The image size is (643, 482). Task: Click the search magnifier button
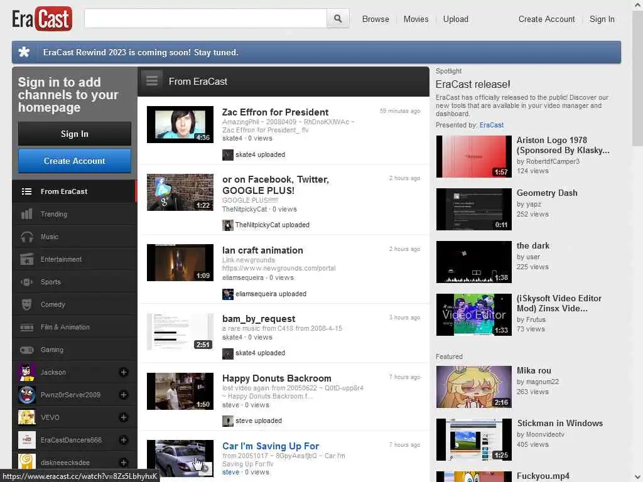tap(337, 18)
